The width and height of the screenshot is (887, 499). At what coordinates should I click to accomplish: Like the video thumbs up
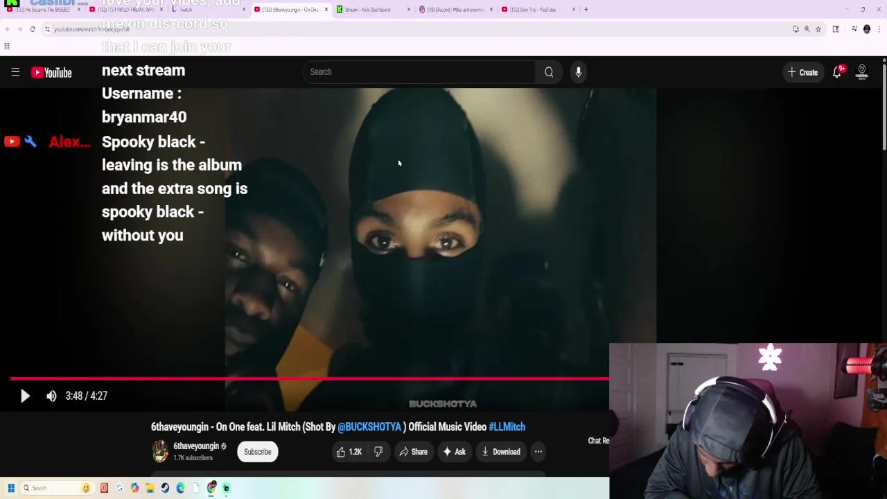coord(349,452)
